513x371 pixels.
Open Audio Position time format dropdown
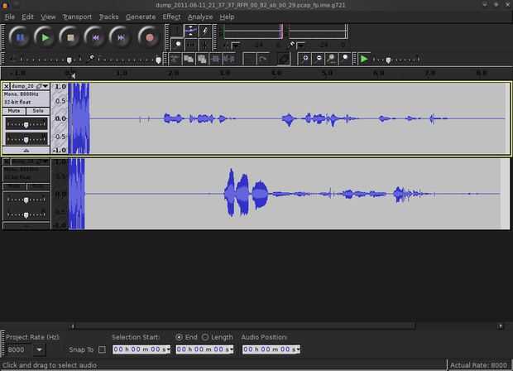coord(298,349)
